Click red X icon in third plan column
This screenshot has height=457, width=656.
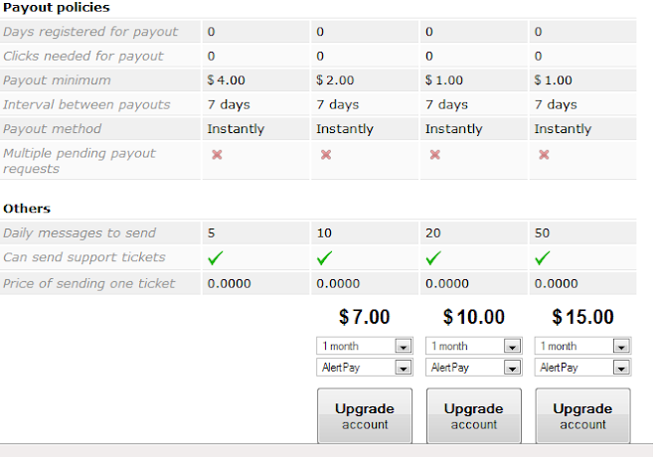(435, 155)
